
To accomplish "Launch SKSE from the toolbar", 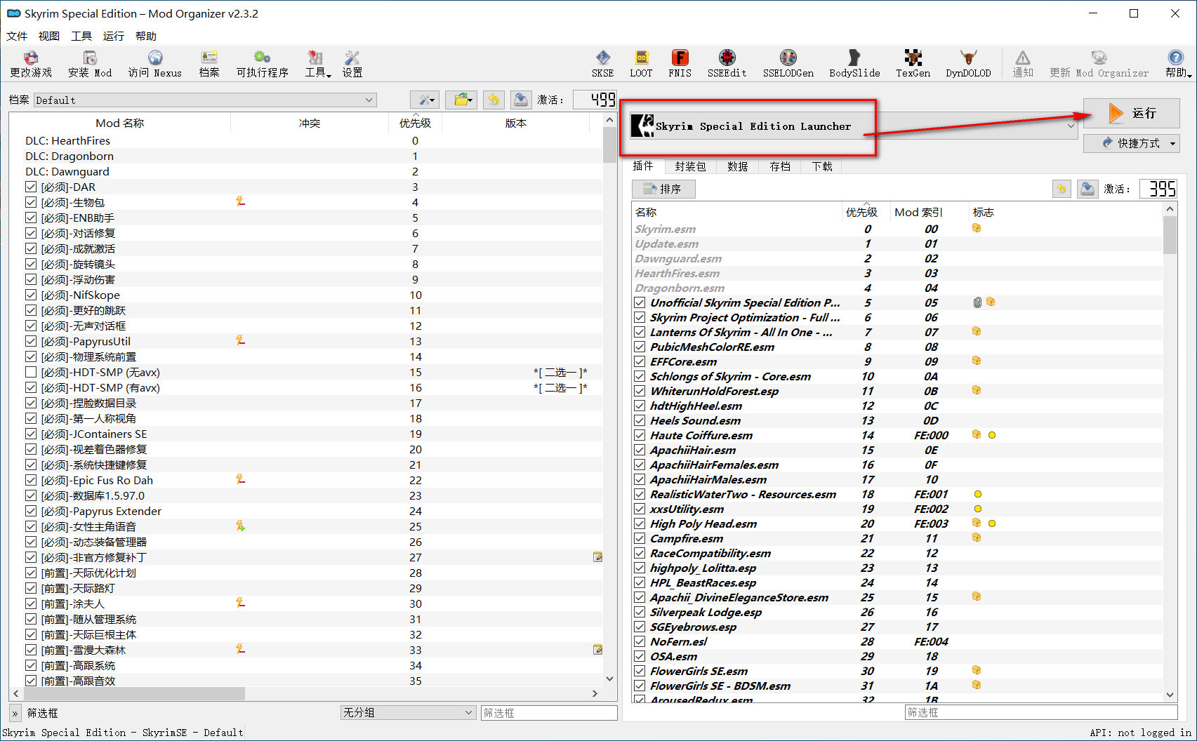I will click(602, 62).
